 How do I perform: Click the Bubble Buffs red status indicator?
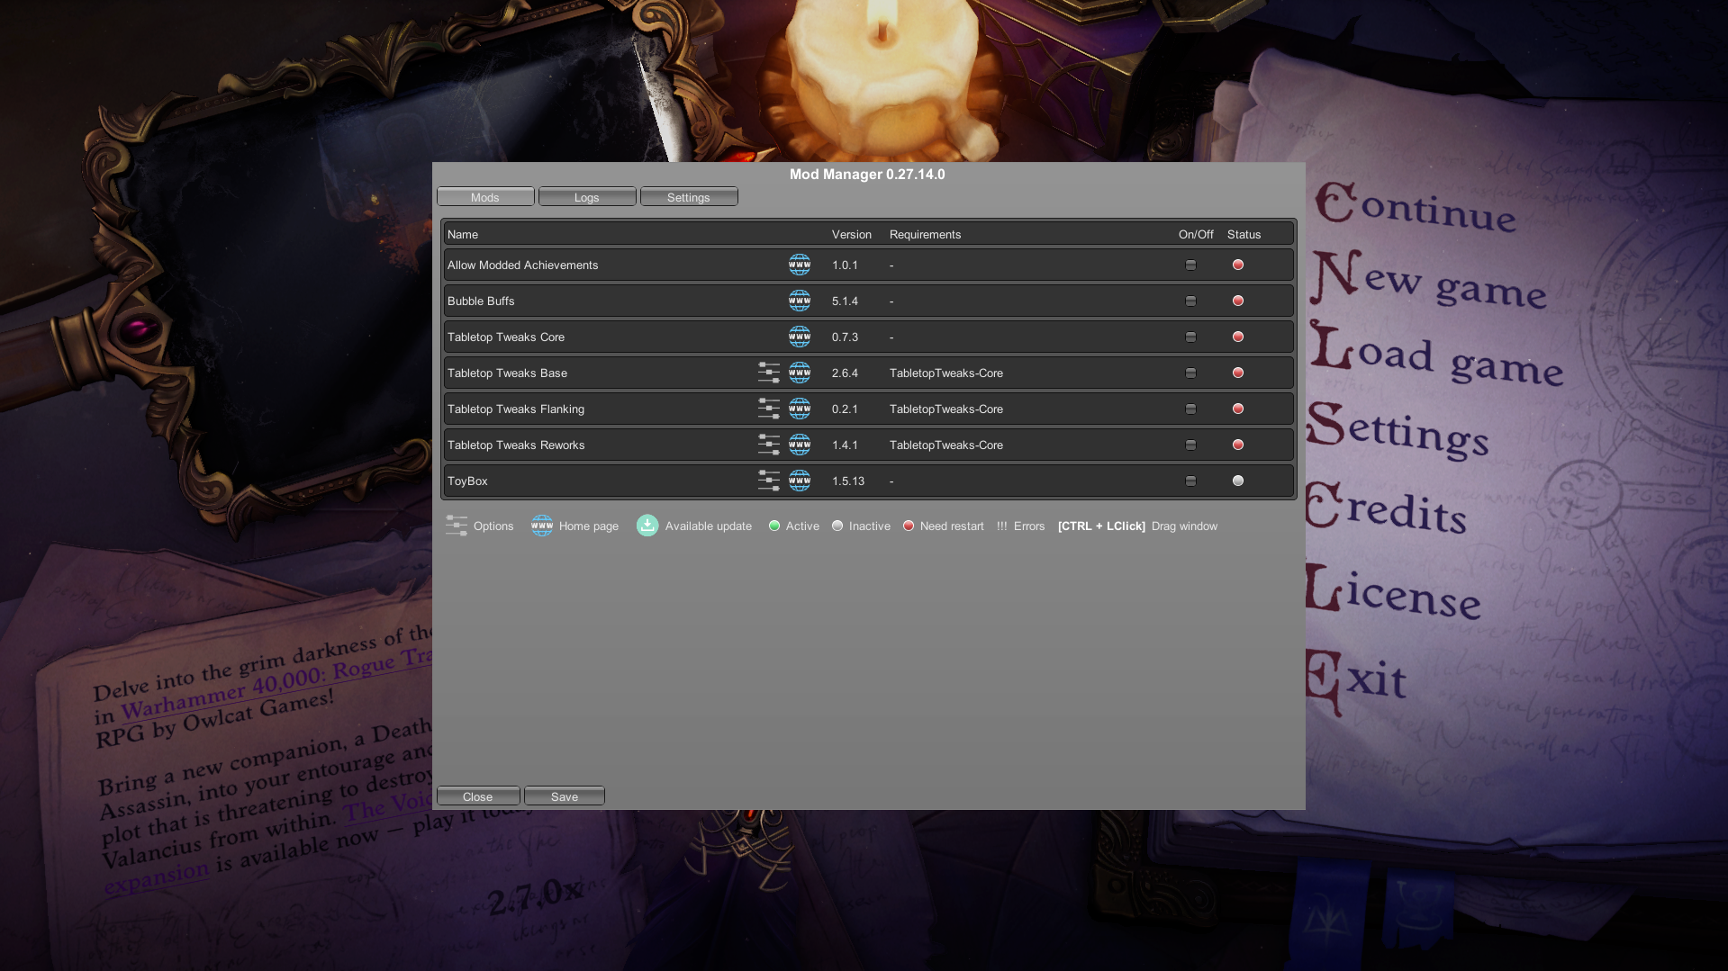[1238, 301]
